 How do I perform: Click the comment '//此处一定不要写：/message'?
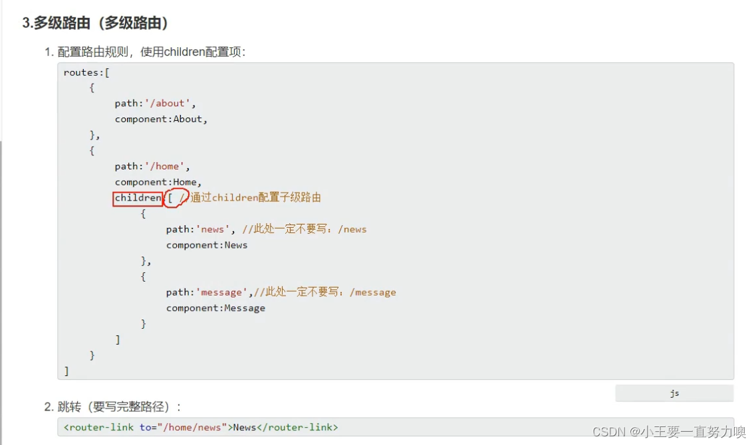(x=325, y=292)
